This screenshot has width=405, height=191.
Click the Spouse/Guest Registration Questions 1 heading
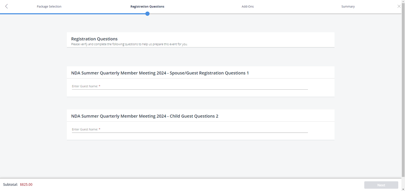160,73
